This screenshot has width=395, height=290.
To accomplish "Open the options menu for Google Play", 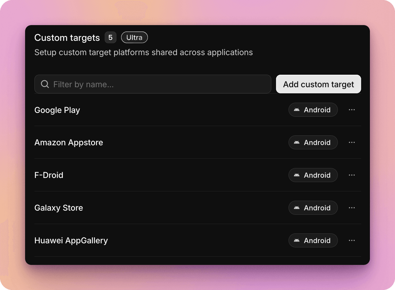I will [352, 110].
